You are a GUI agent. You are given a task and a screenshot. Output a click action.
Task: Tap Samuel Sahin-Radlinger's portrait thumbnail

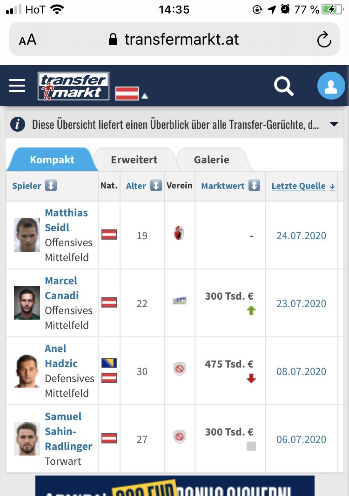(x=27, y=439)
